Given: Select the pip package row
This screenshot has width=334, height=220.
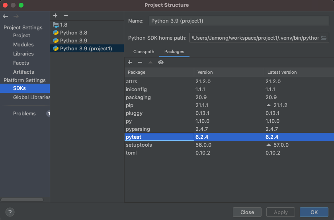Looking at the screenshot, I should click(229, 105).
